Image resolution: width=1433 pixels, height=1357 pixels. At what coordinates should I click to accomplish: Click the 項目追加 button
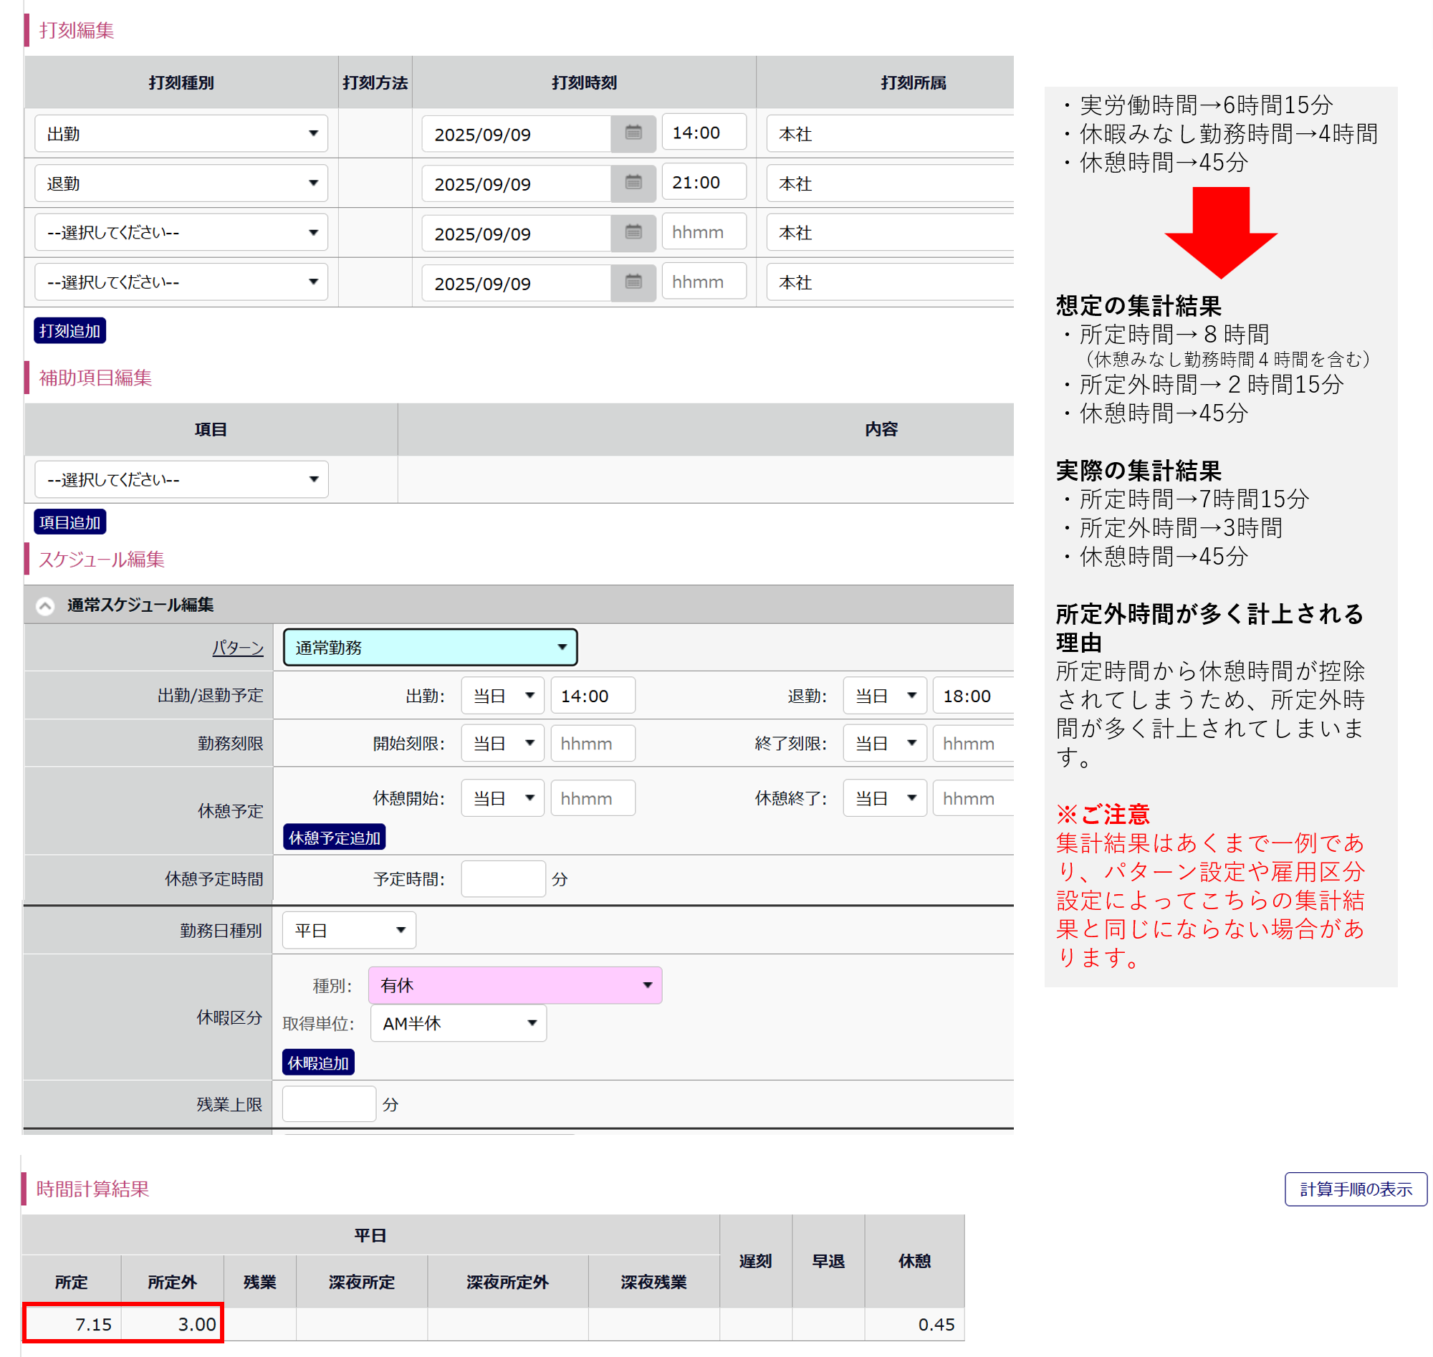pyautogui.click(x=70, y=522)
